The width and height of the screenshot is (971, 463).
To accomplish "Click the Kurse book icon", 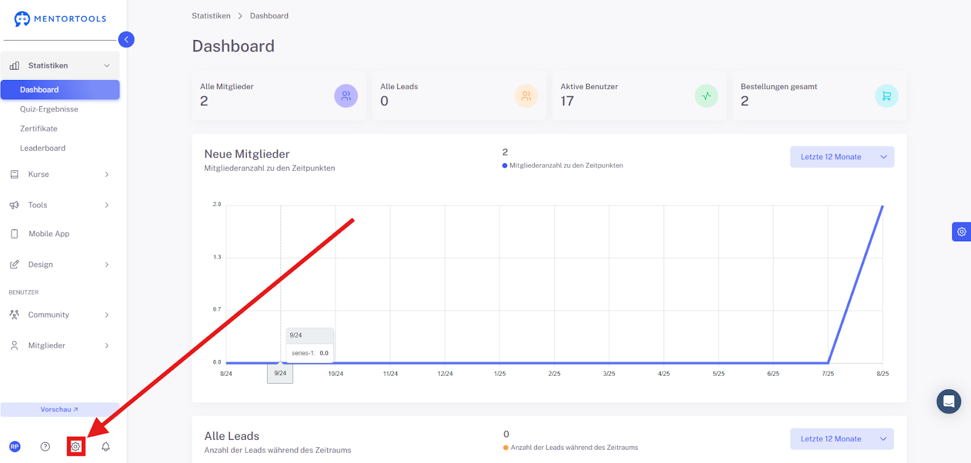I will pos(15,175).
